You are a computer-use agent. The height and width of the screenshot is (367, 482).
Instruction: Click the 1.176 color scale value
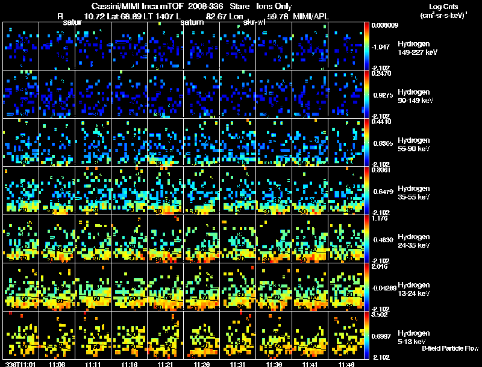[380, 218]
